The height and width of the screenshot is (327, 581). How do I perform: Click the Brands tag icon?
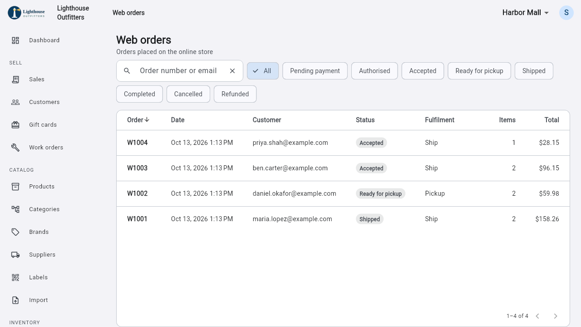[15, 232]
